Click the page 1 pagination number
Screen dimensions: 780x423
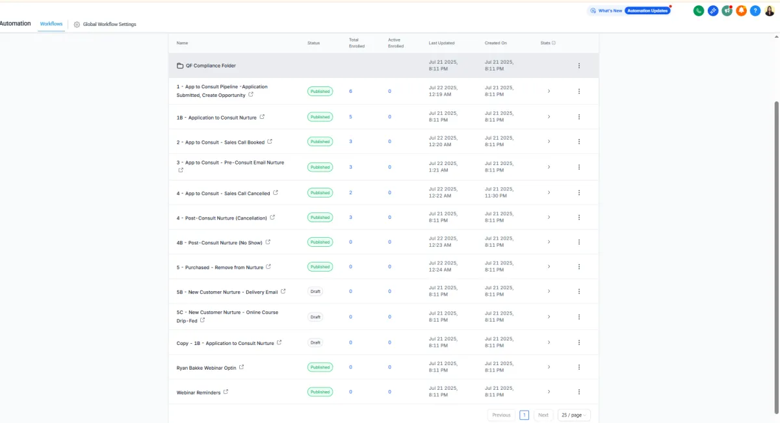pyautogui.click(x=524, y=415)
